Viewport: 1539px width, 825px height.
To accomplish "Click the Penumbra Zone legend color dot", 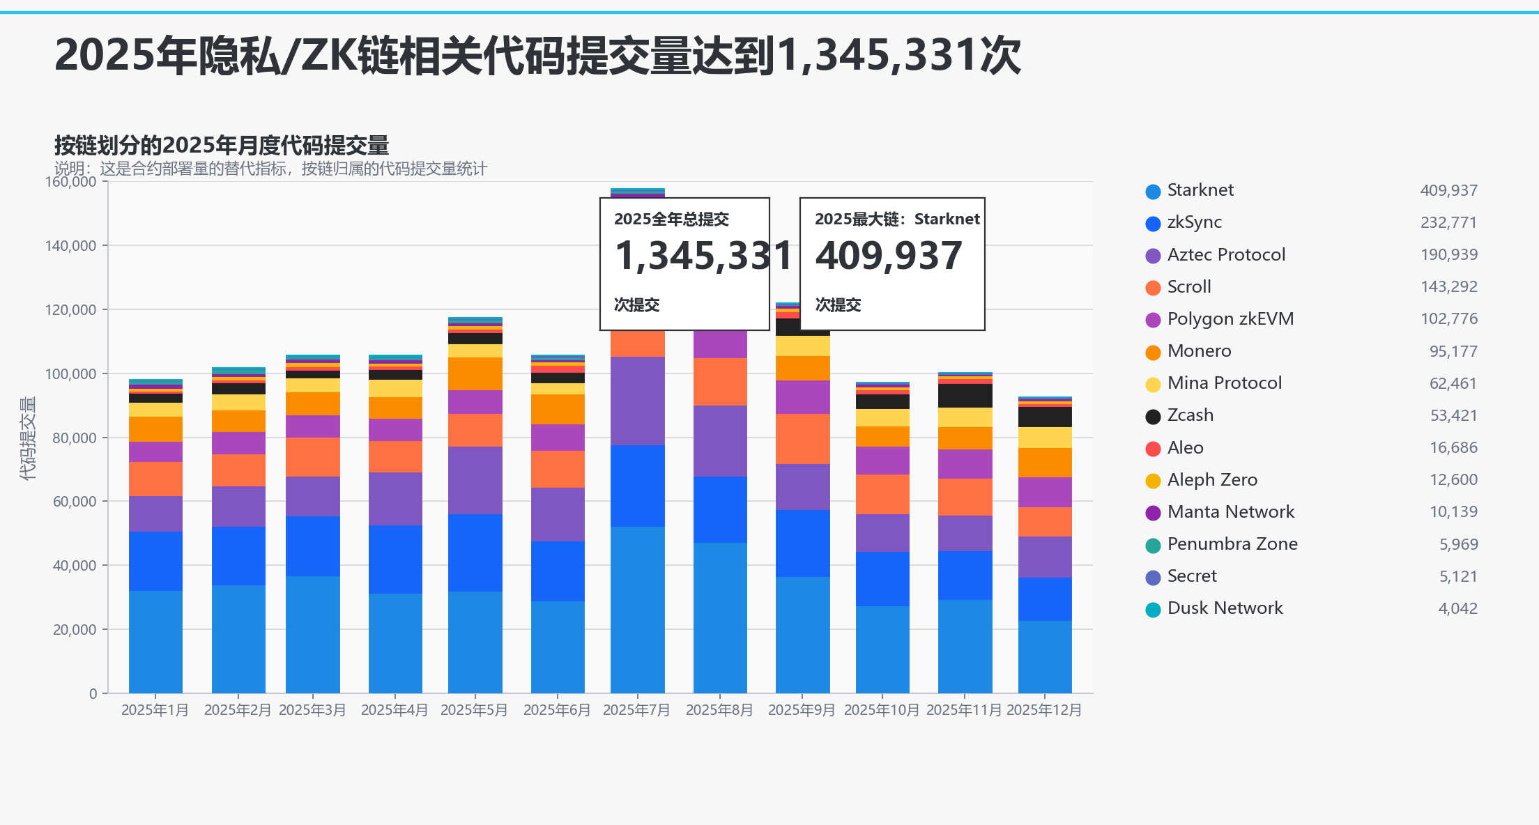I will [1153, 546].
